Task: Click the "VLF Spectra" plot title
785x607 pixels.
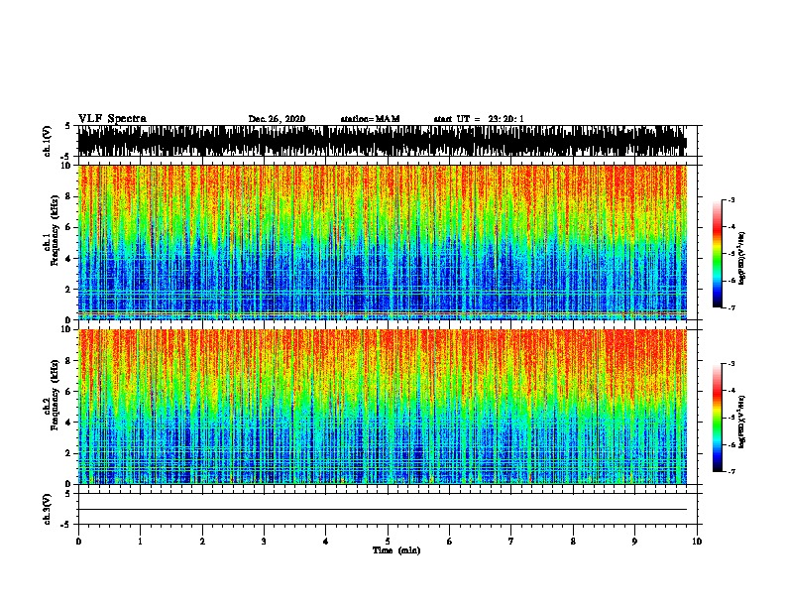Action: coord(112,119)
